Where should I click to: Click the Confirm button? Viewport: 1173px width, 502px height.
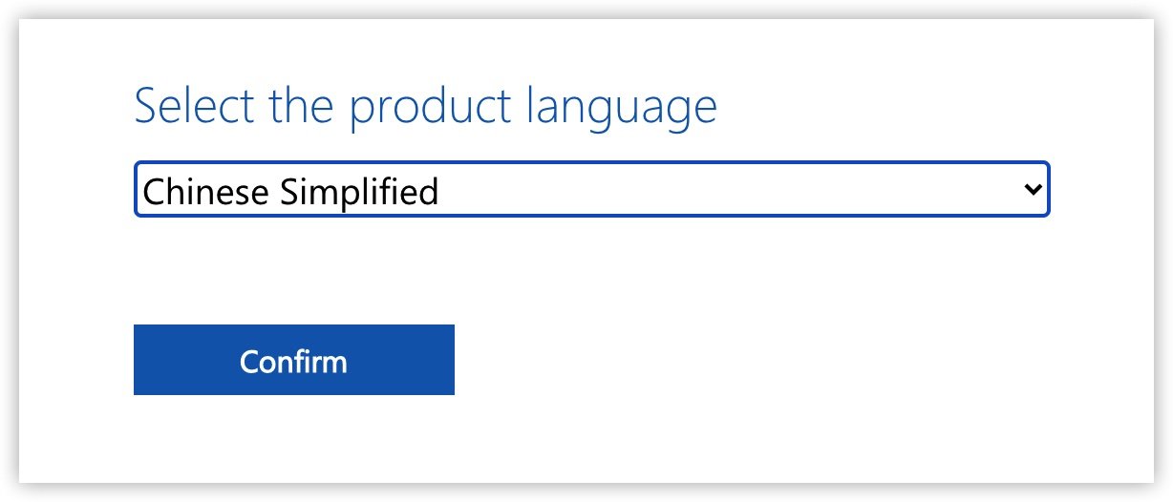[293, 360]
